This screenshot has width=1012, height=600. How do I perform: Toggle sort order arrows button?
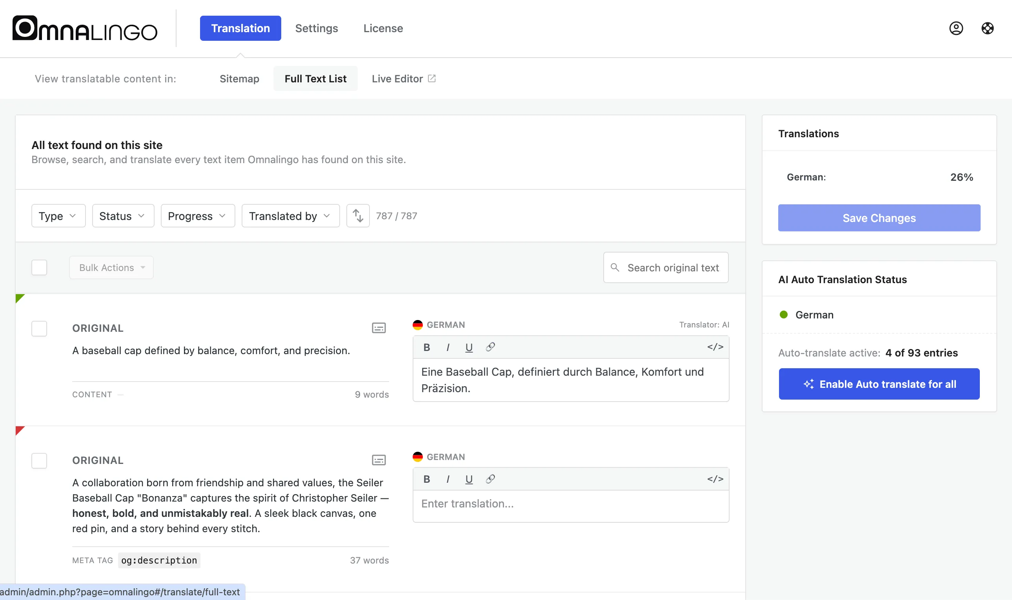(x=358, y=216)
